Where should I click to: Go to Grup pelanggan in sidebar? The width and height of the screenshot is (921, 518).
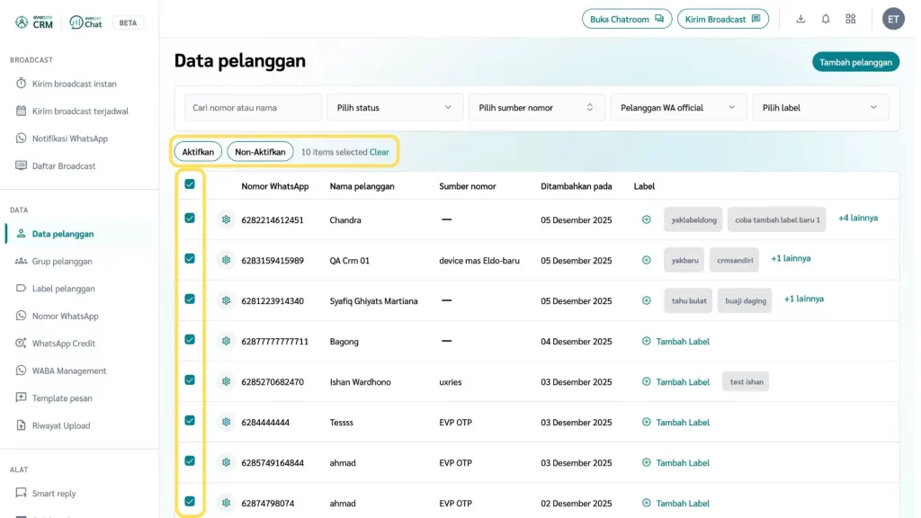pyautogui.click(x=61, y=262)
